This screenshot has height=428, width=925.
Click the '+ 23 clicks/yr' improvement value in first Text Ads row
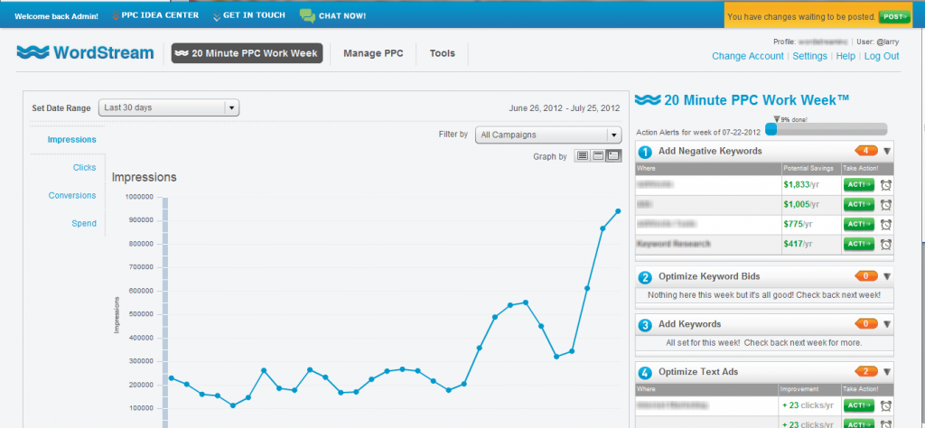pyautogui.click(x=808, y=405)
